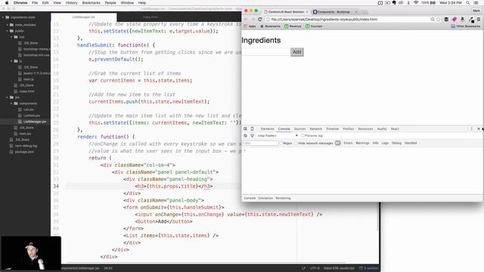Filter console by Debug

coord(396,143)
